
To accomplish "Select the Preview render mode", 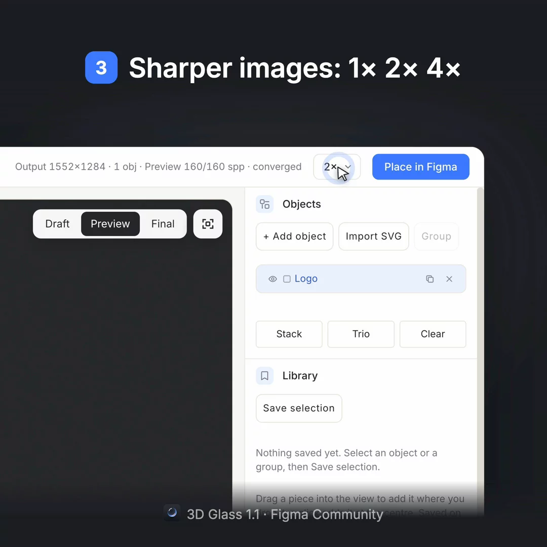I will (110, 224).
